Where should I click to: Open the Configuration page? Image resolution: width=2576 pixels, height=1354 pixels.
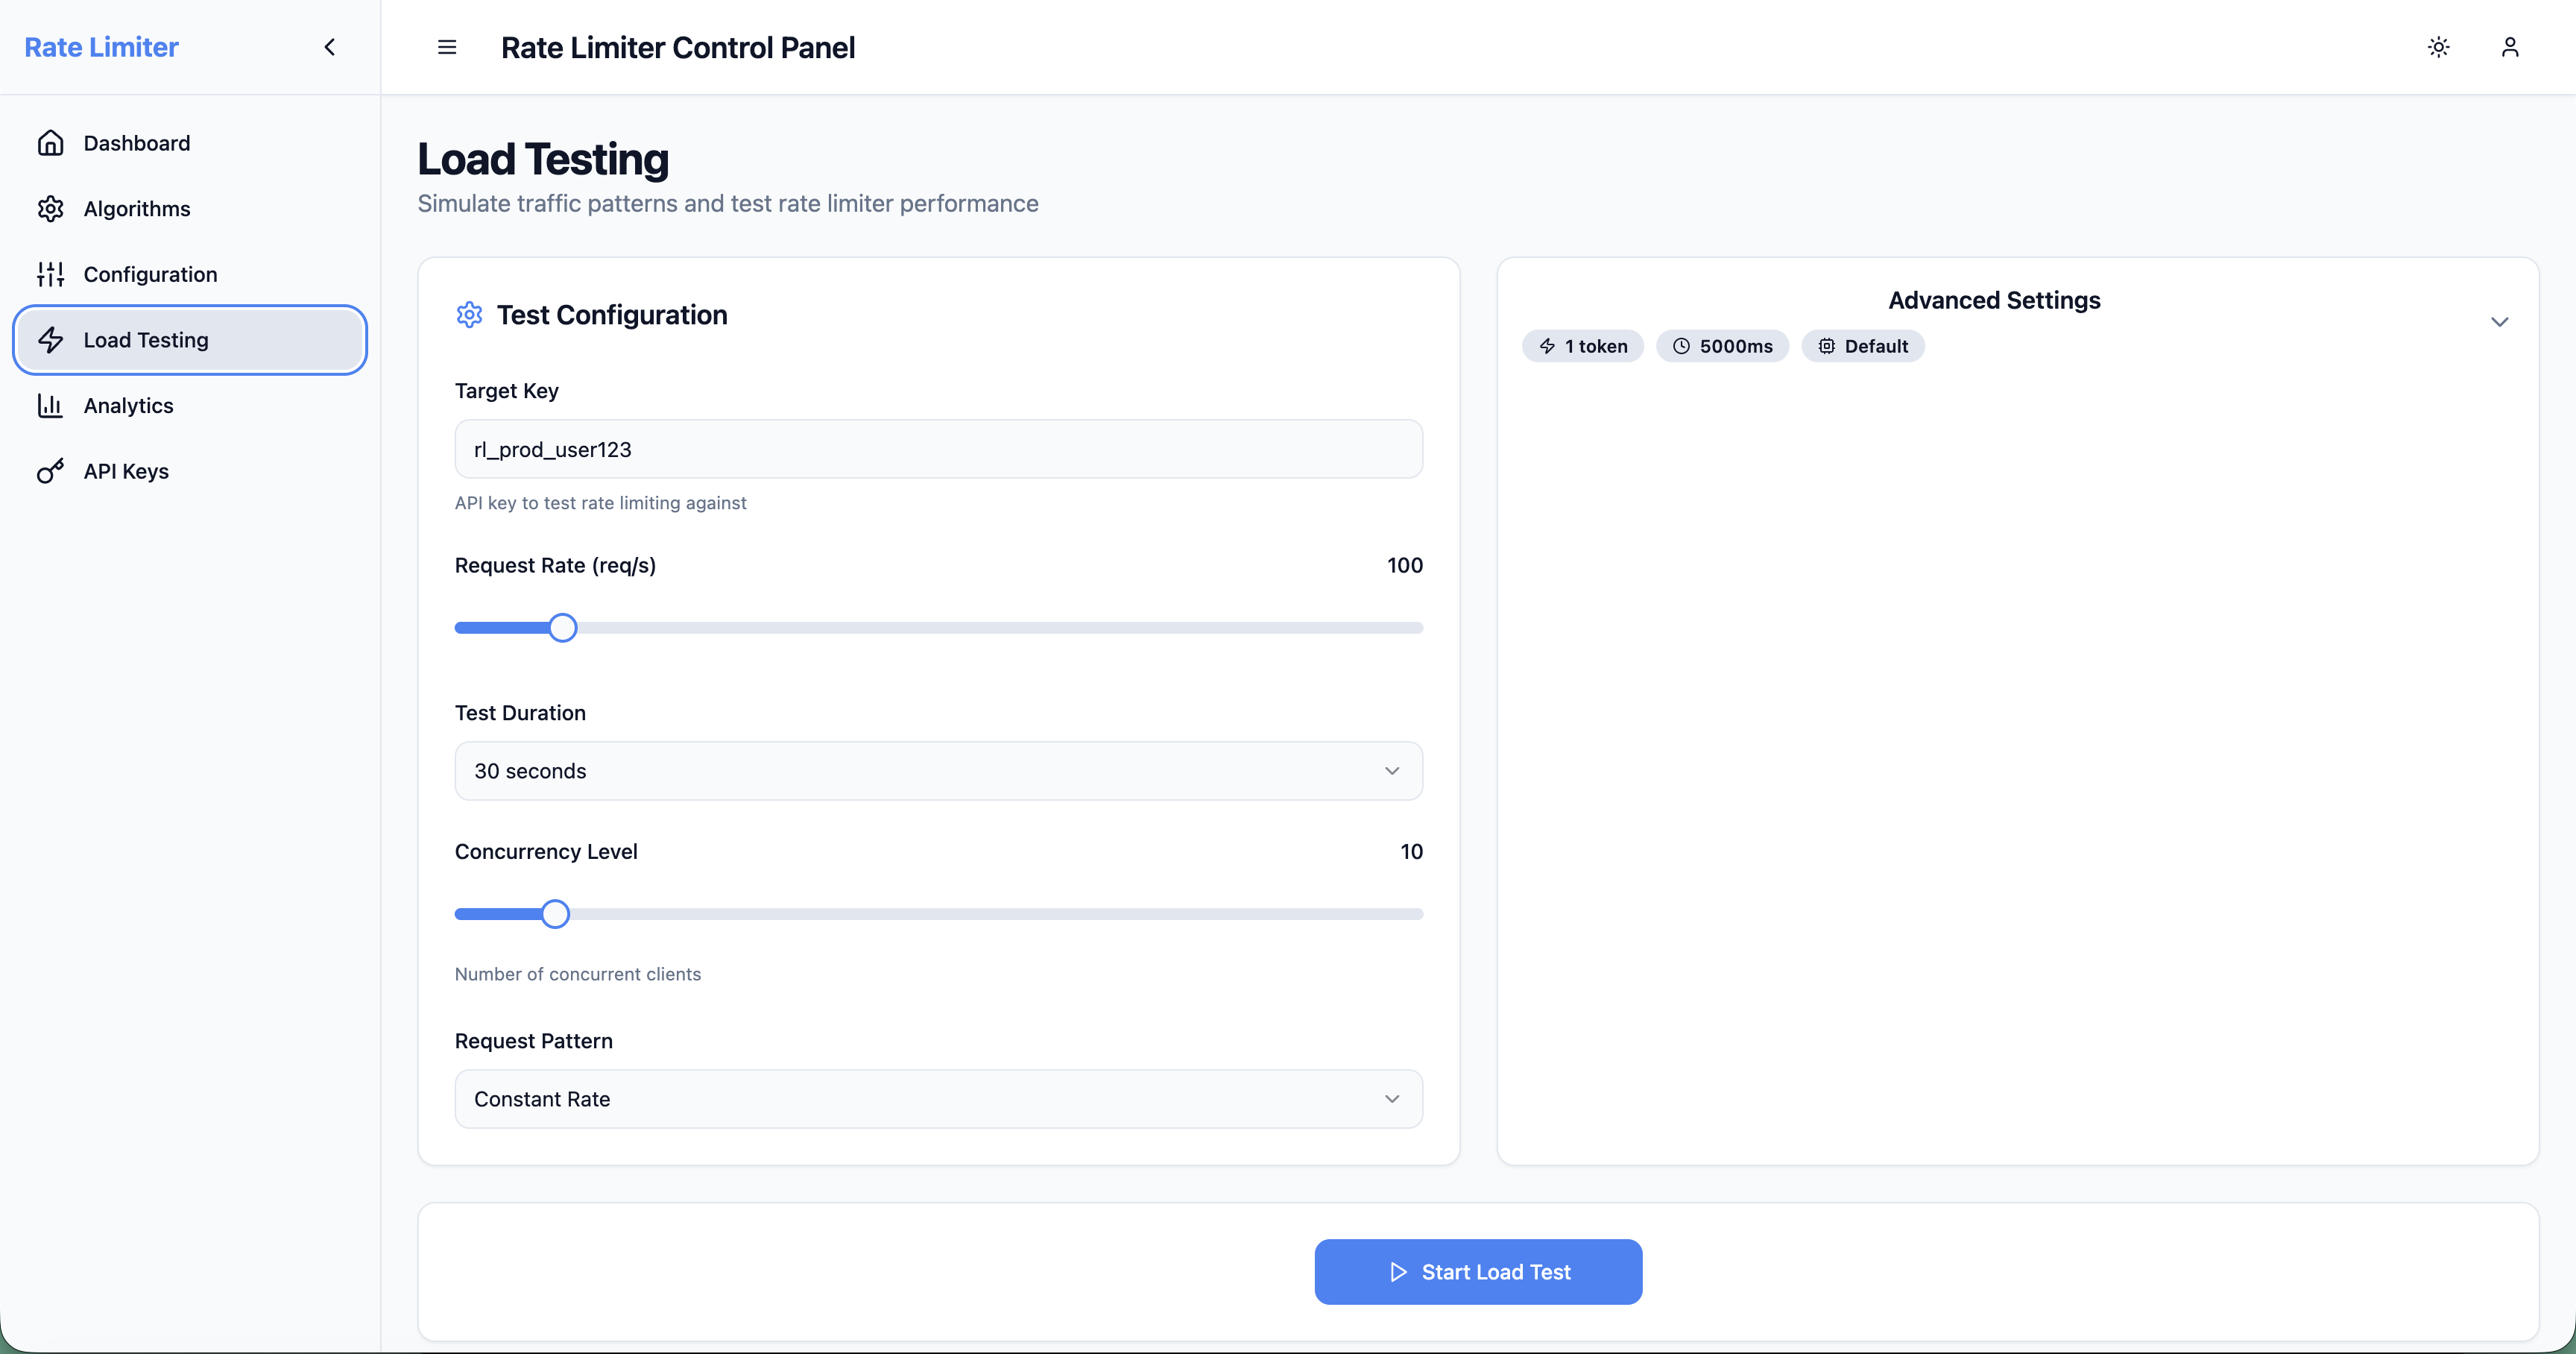[190, 274]
